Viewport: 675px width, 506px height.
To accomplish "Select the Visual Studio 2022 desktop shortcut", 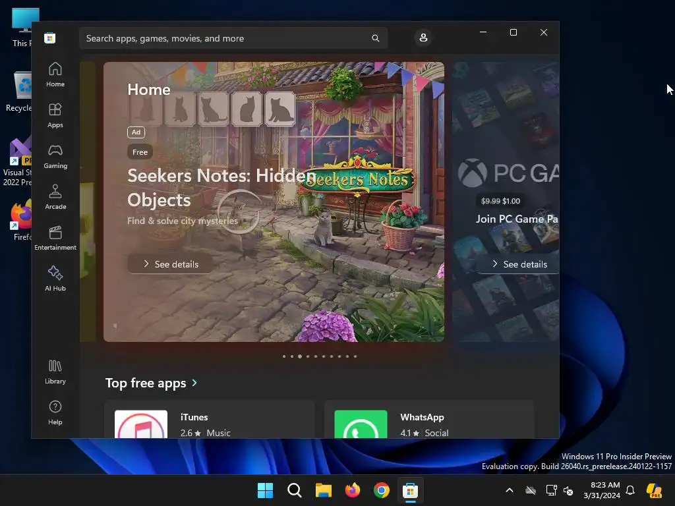I will pyautogui.click(x=17, y=162).
